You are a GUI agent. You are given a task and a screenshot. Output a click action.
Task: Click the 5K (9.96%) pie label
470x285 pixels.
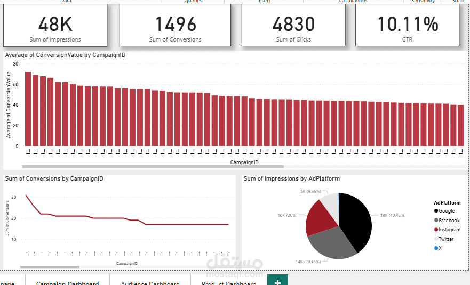click(310, 191)
